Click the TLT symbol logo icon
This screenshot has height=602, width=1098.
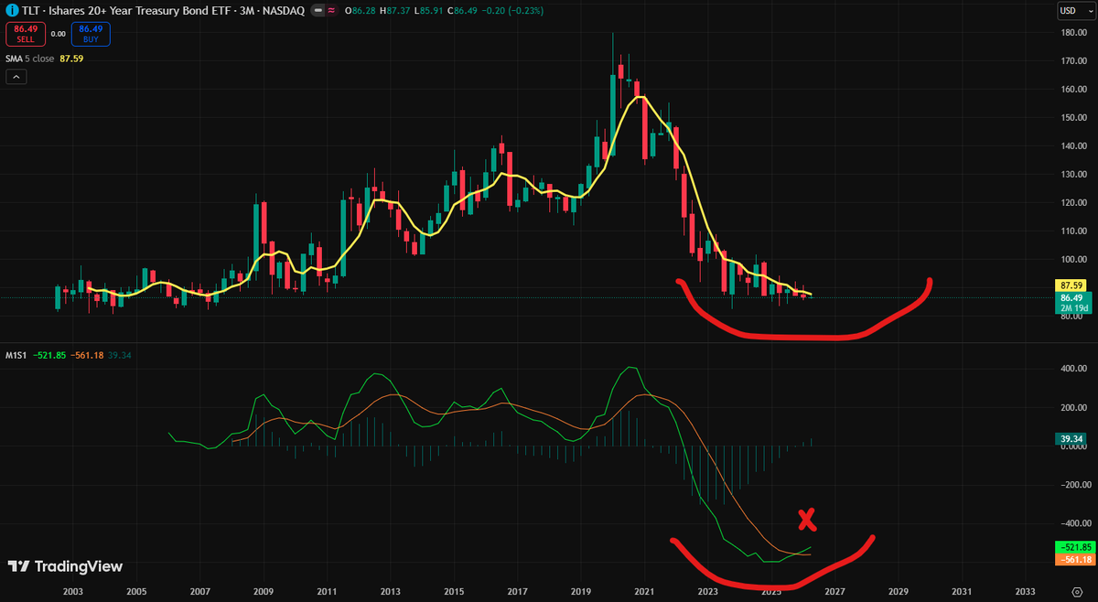click(x=13, y=11)
